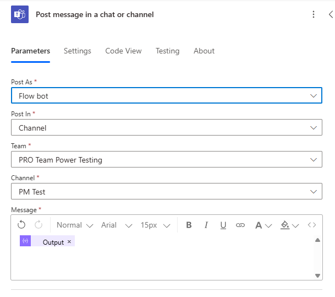
Task: Collapse the action panel with the chevron arrow
Action: (x=331, y=14)
